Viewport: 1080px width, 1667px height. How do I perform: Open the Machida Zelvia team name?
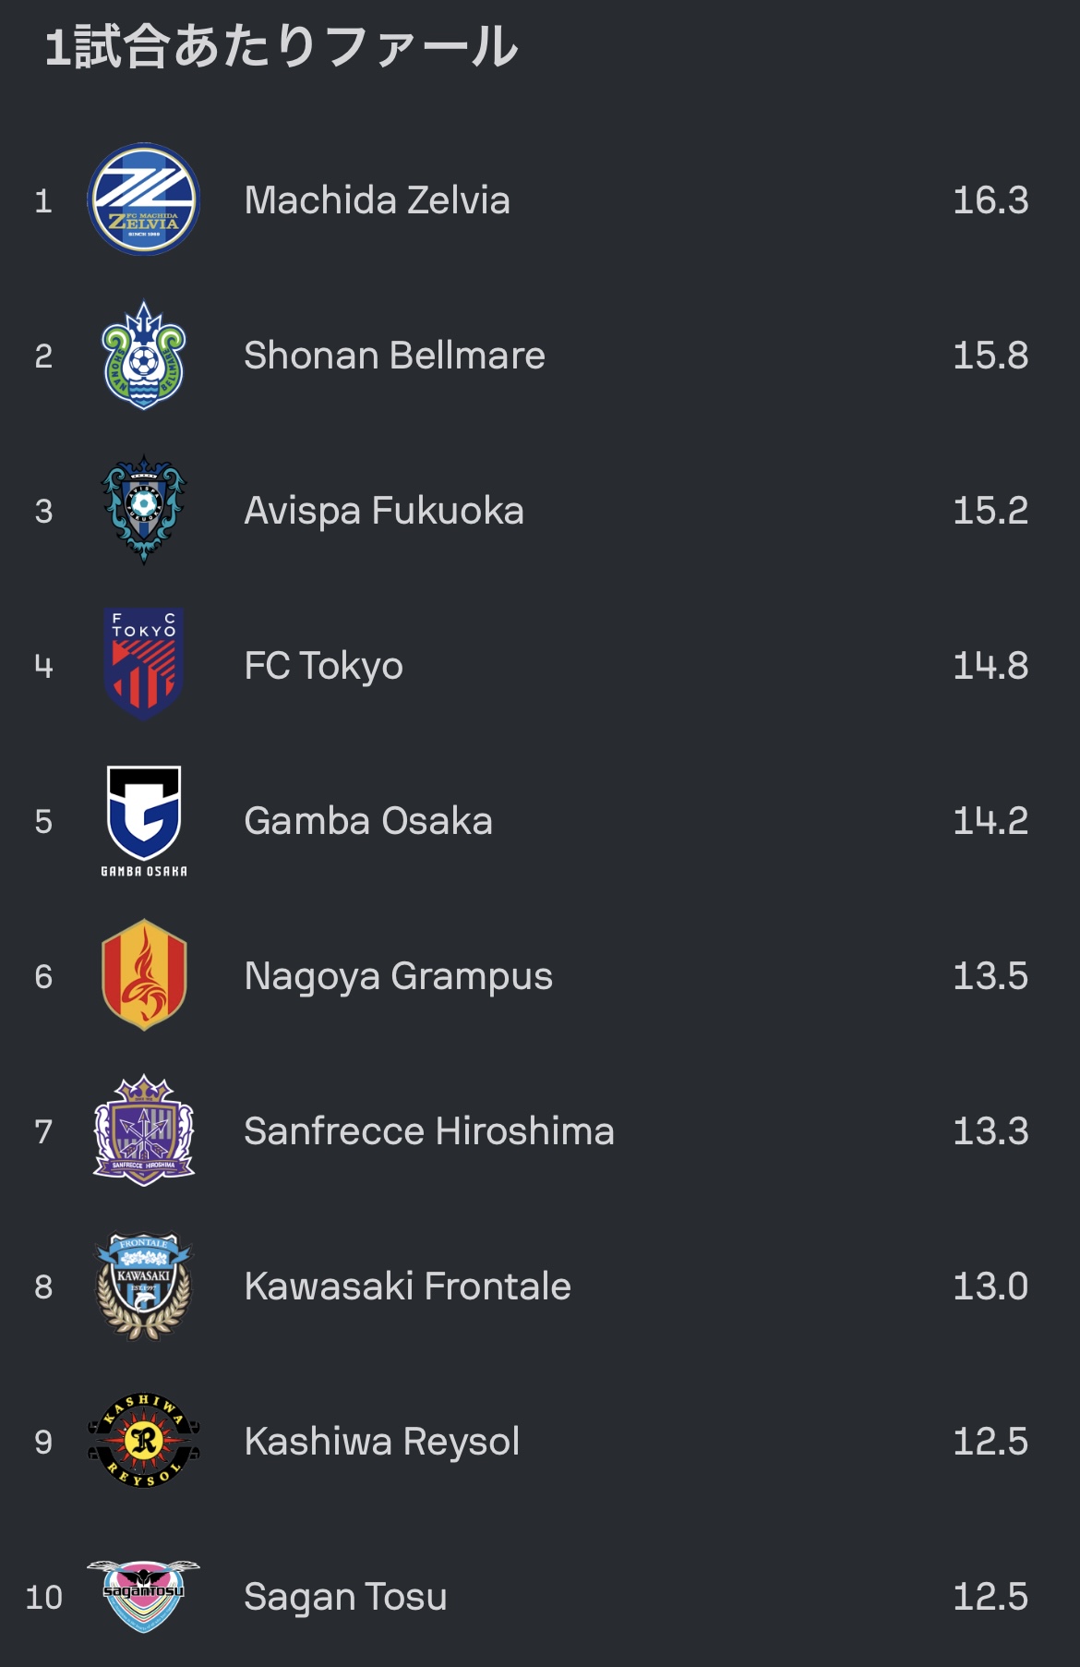coord(377,200)
